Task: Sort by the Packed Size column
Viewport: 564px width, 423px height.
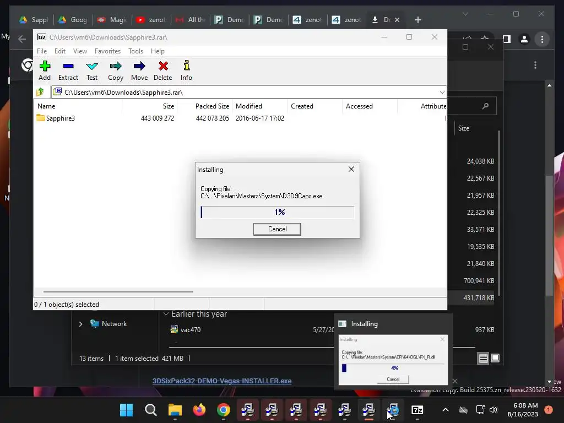Action: (x=212, y=106)
